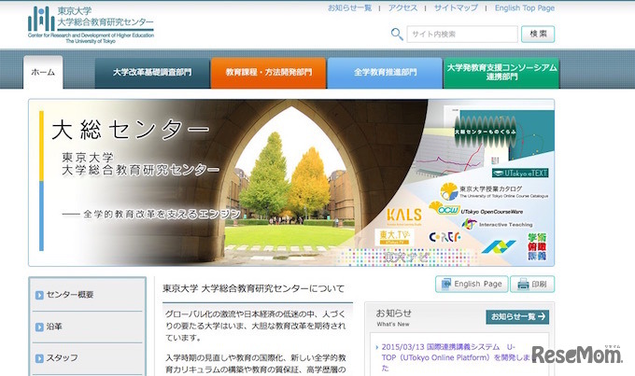The image size is (635, 376).
Task: Open スタッフ in the sidebar
Action: [x=62, y=357]
